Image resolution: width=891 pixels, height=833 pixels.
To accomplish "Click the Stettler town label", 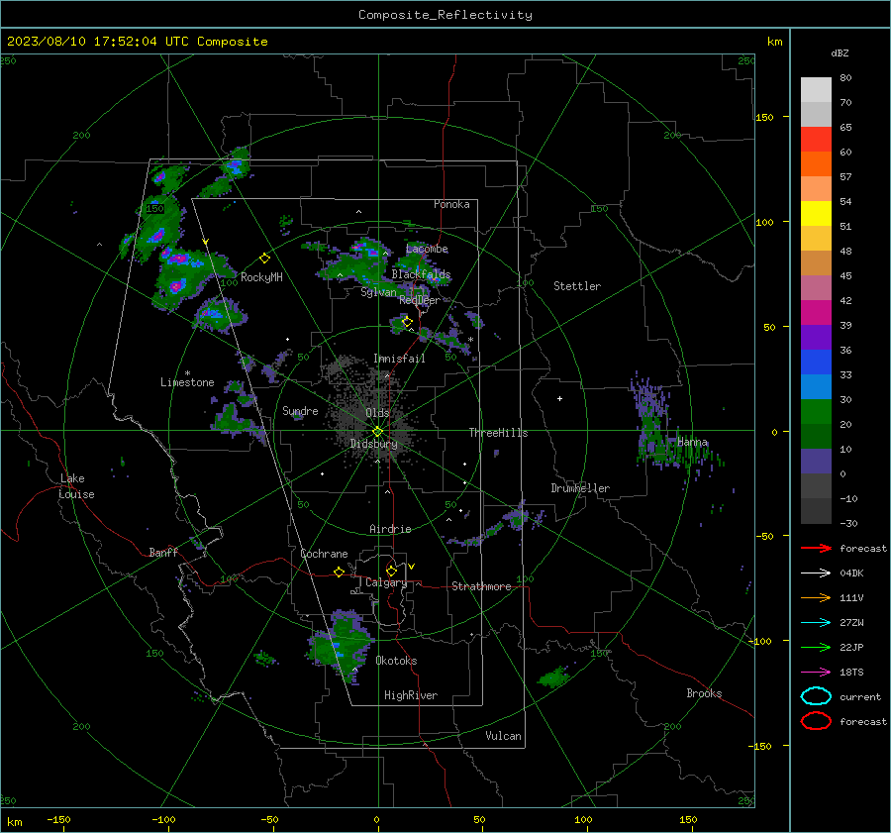I will [577, 286].
